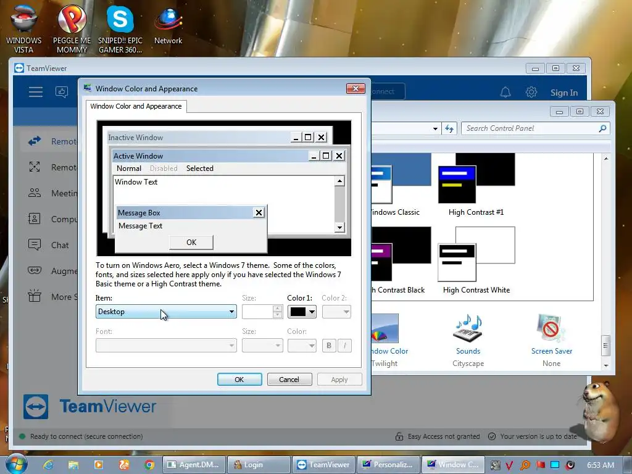Open Computers & Contacts icon in TeamViewer
Viewport: 632px width, 474px height.
(x=35, y=219)
